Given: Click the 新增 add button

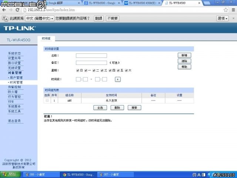Looking at the screenshot, I should pyautogui.click(x=184, y=55).
